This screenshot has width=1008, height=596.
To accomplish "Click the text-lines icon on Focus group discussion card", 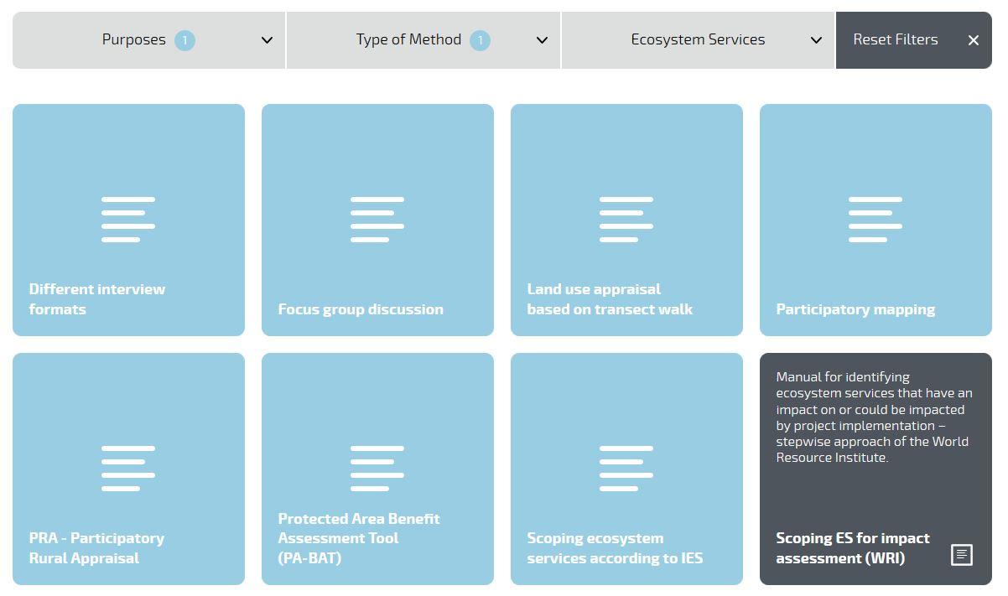I will (x=377, y=220).
